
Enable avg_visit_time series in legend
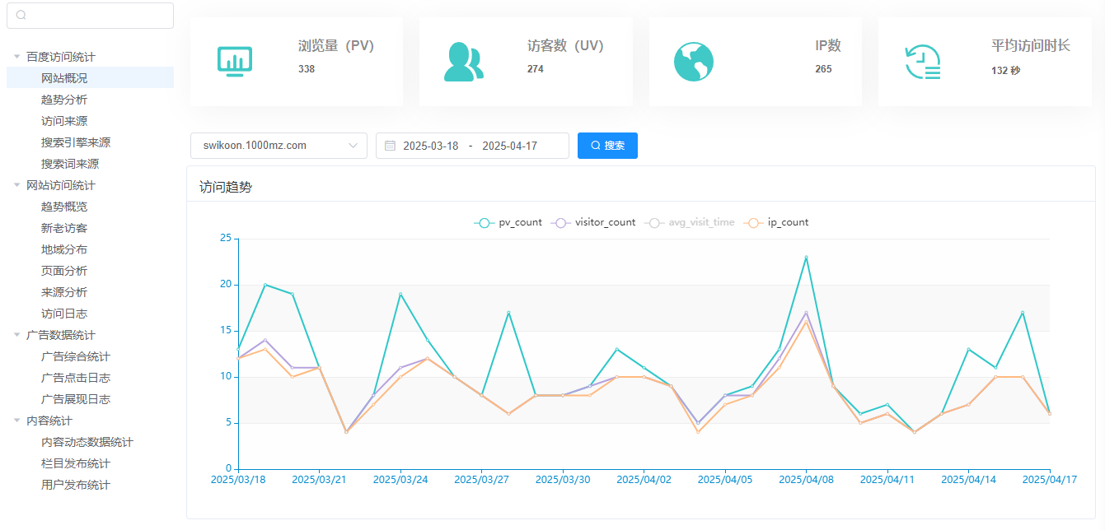(691, 222)
